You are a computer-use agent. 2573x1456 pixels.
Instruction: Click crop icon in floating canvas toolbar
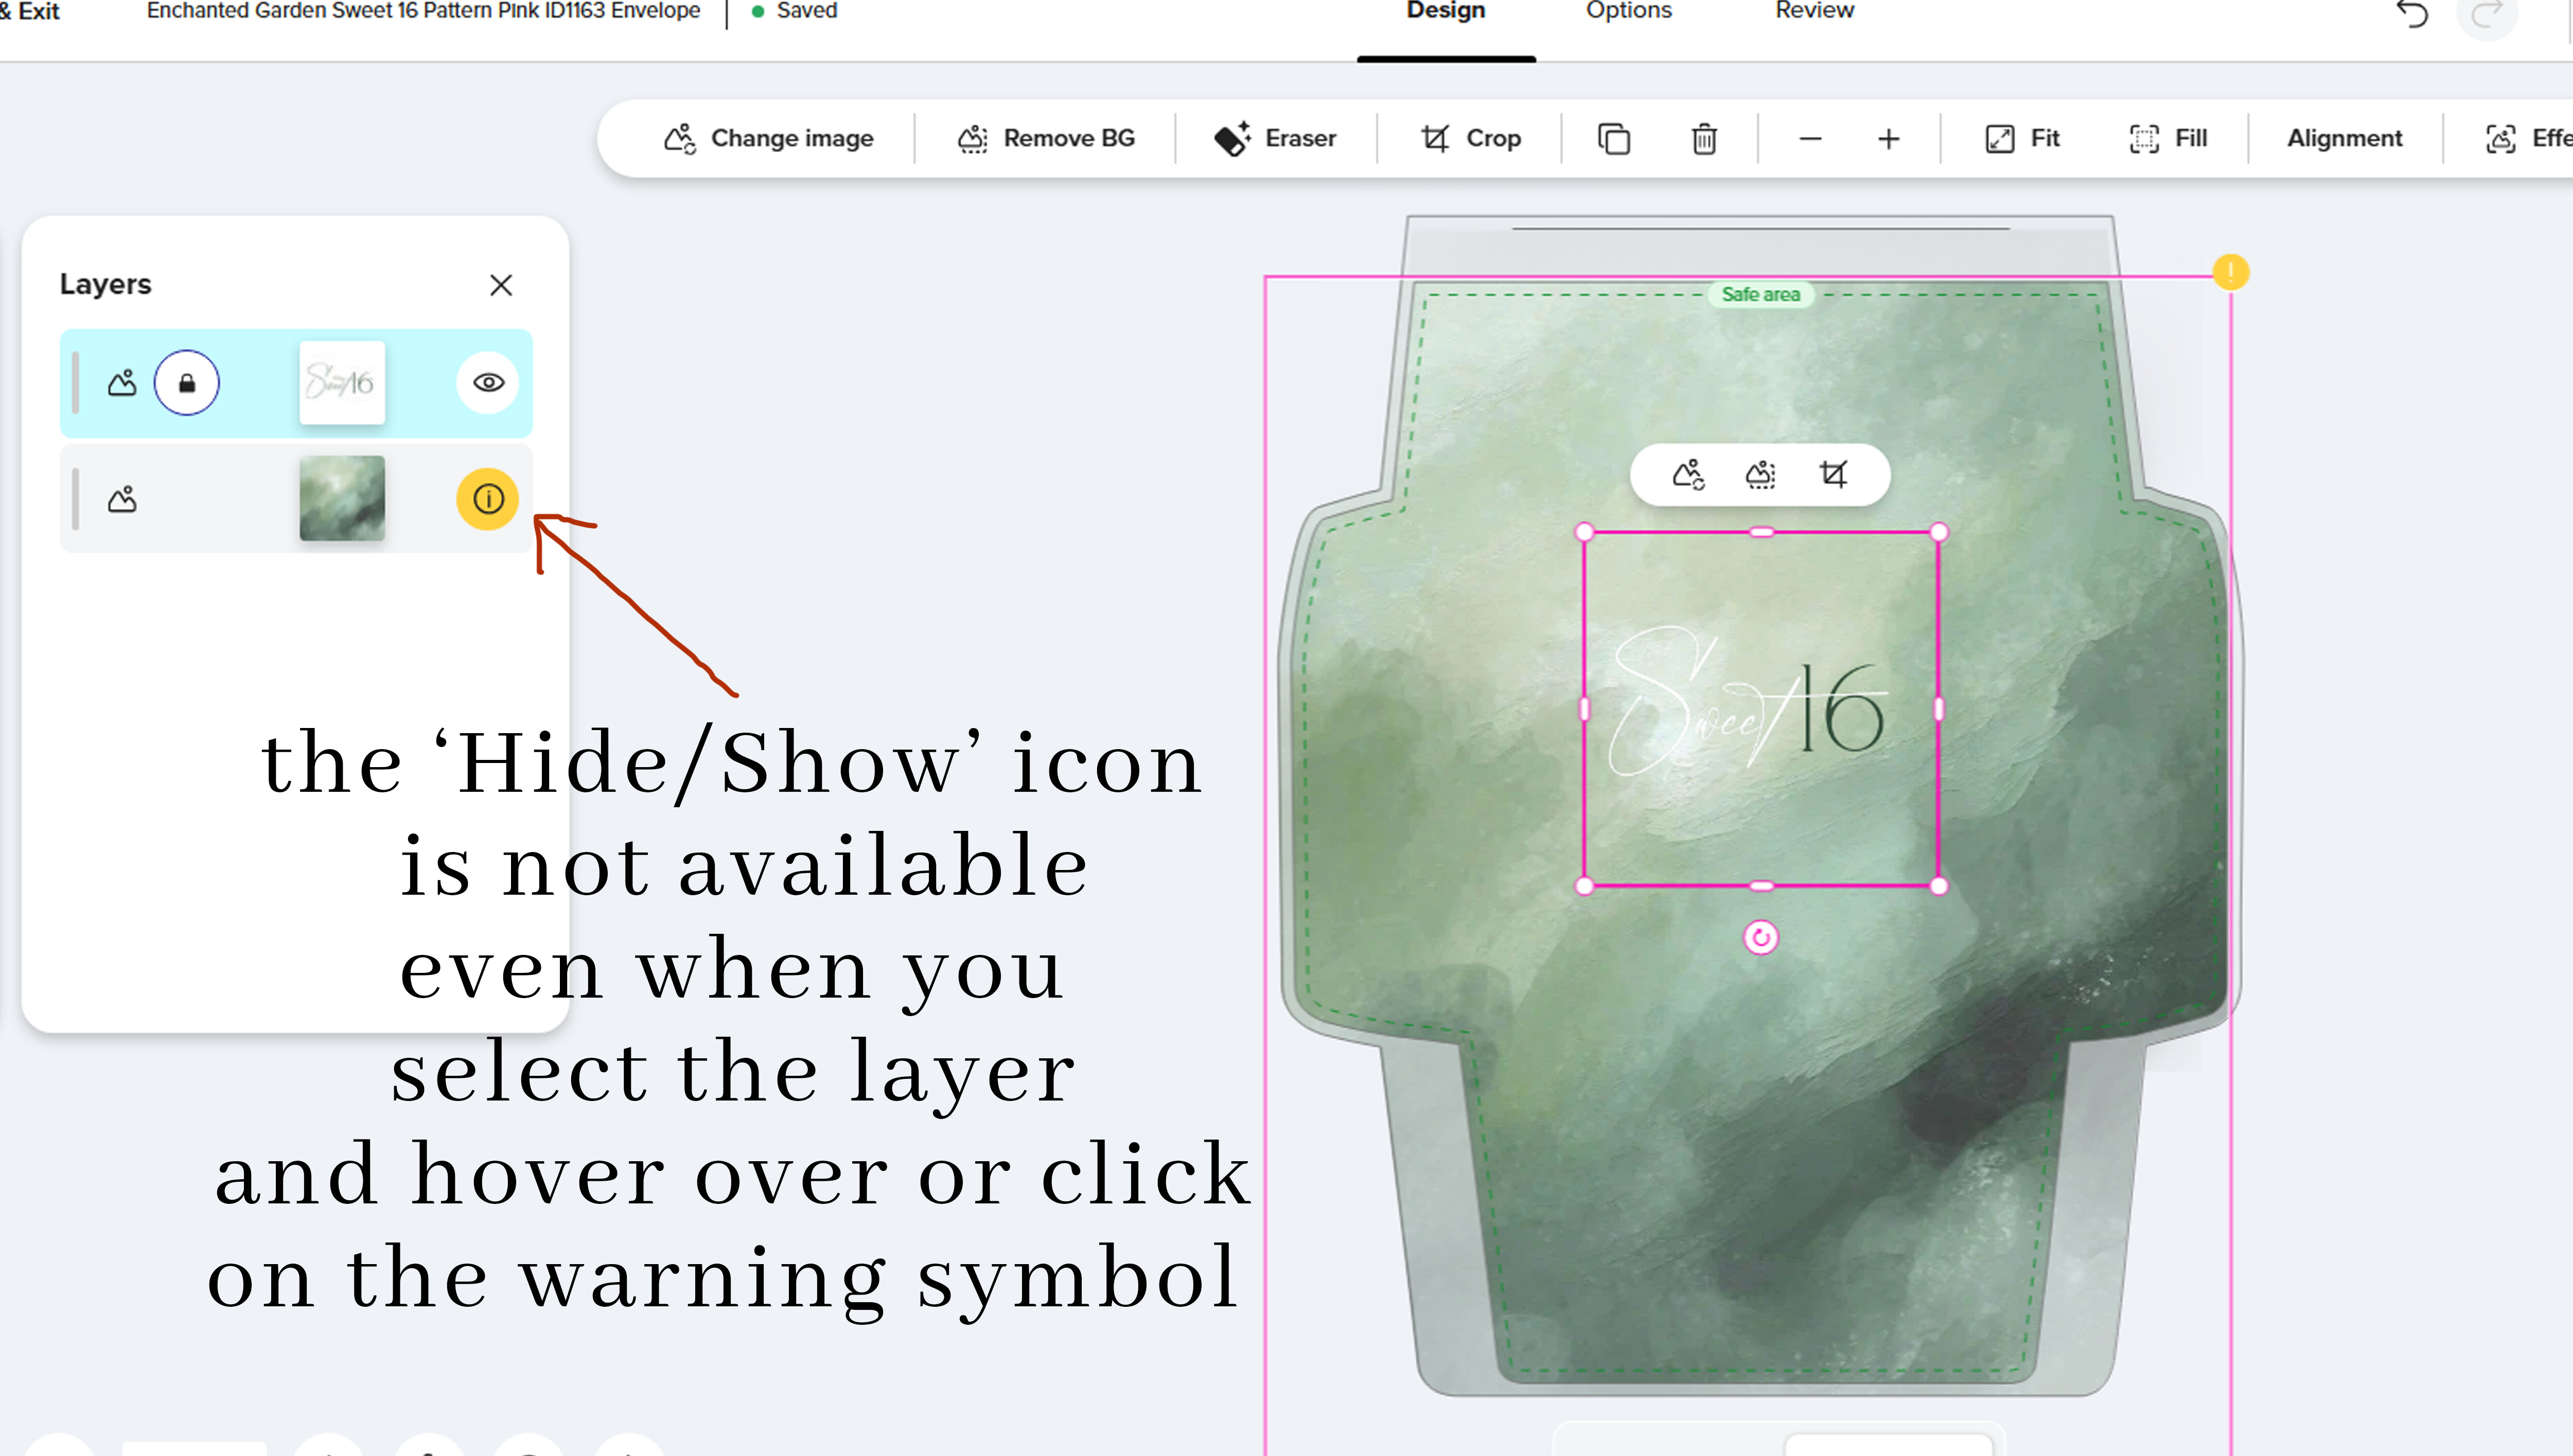point(1833,474)
